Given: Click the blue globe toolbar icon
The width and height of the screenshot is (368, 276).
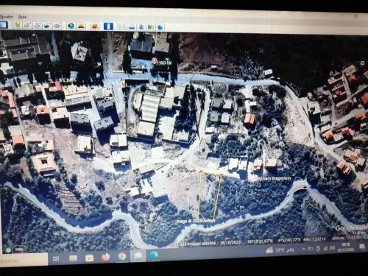Looking at the screenshot, I should click(160, 27).
